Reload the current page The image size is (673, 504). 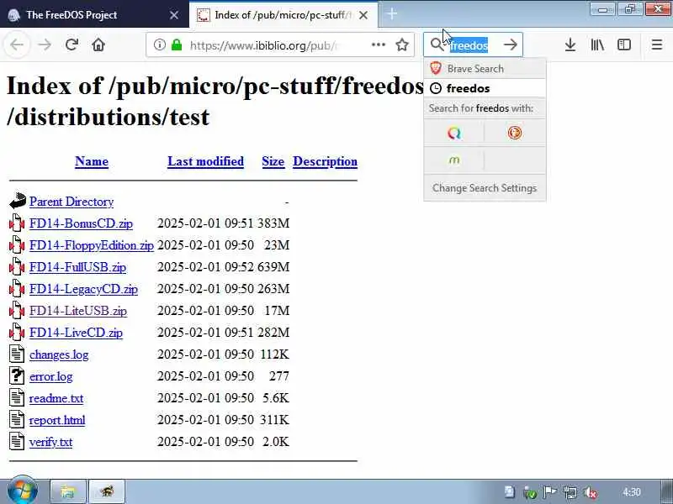pos(72,45)
